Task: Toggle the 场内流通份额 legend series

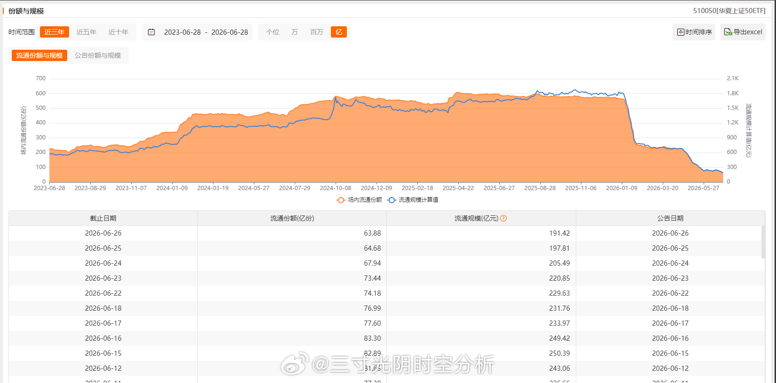Action: coord(360,200)
